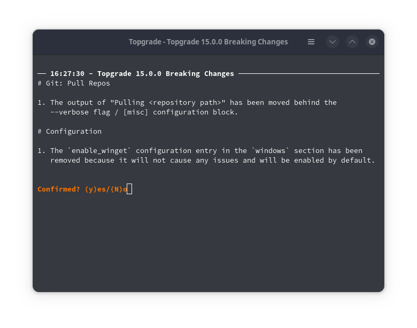The width and height of the screenshot is (417, 328).
Task: Click the `windows` section word
Action: (x=271, y=150)
